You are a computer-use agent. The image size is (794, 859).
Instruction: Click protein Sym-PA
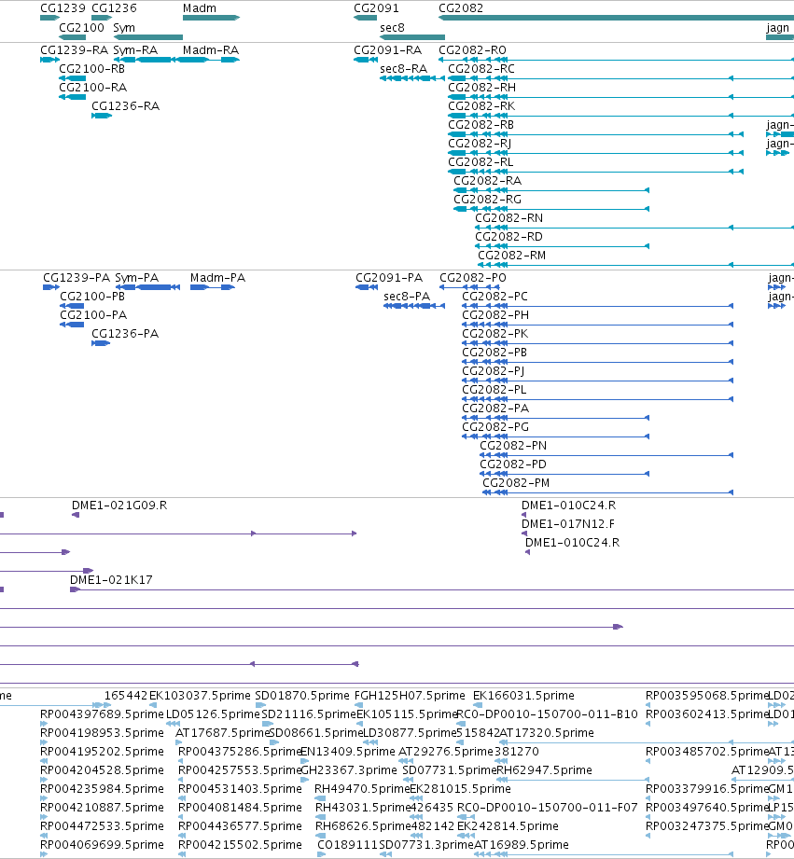pos(137,278)
